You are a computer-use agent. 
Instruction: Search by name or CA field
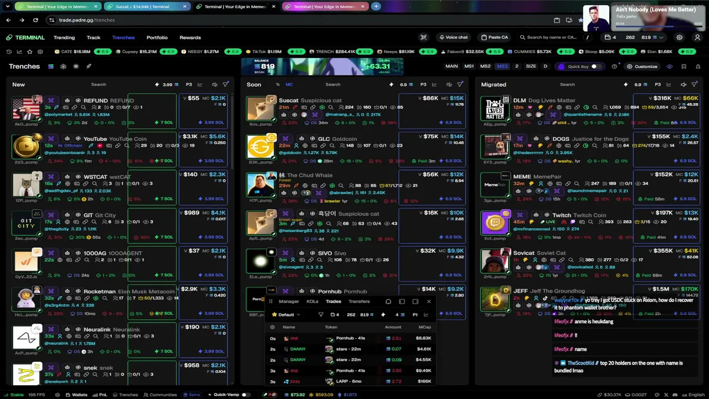click(x=552, y=38)
